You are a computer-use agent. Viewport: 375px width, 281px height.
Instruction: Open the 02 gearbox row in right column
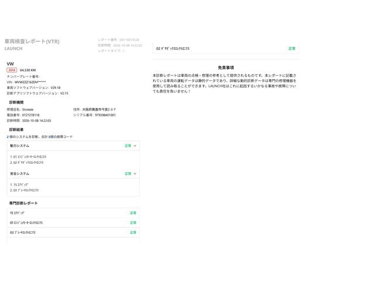click(x=226, y=49)
